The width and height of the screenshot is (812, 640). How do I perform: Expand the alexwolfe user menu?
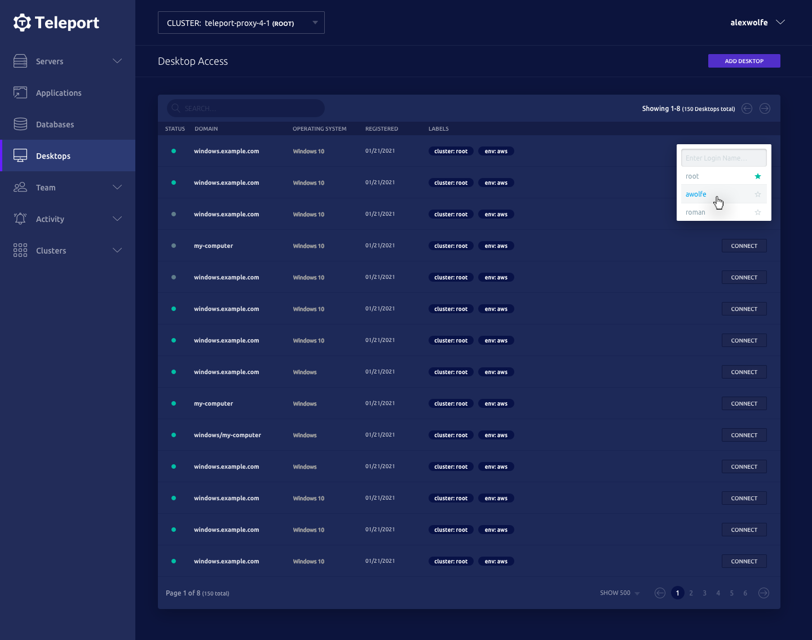[x=757, y=23]
